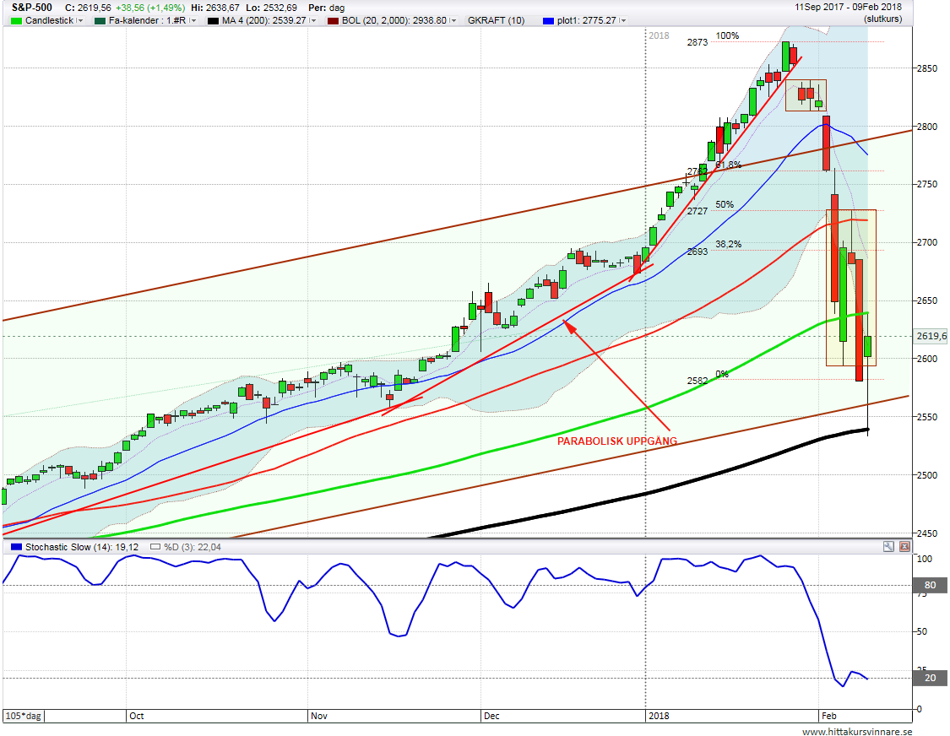950x736 pixels.
Task: Click the Per: dag period label
Action: [327, 8]
